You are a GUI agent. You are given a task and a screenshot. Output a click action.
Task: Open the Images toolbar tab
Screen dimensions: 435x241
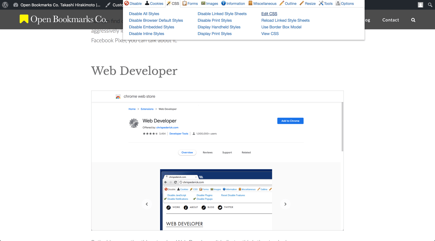point(209,3)
